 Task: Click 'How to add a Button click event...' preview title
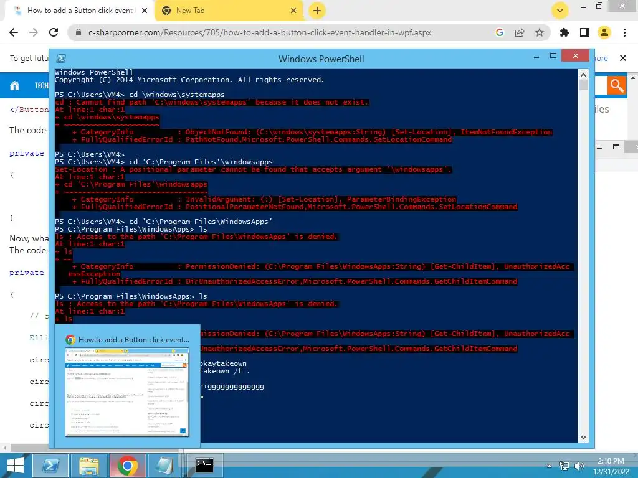click(134, 340)
